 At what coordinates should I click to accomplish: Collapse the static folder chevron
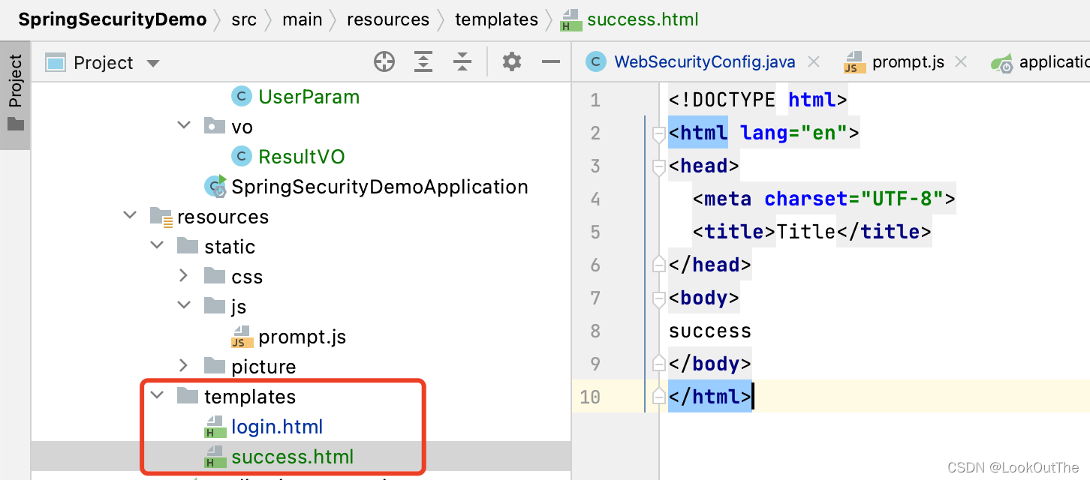tap(157, 245)
